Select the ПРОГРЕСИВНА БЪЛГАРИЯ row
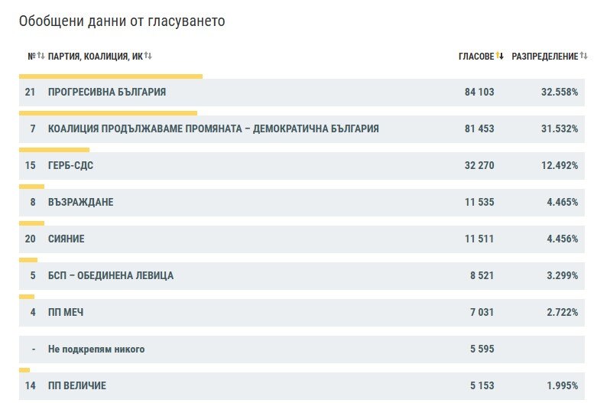Viewport: 594px width, 403px height. pos(302,92)
